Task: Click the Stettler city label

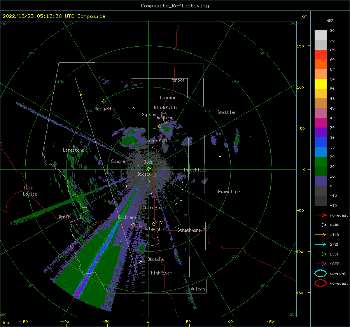Action: click(x=227, y=112)
